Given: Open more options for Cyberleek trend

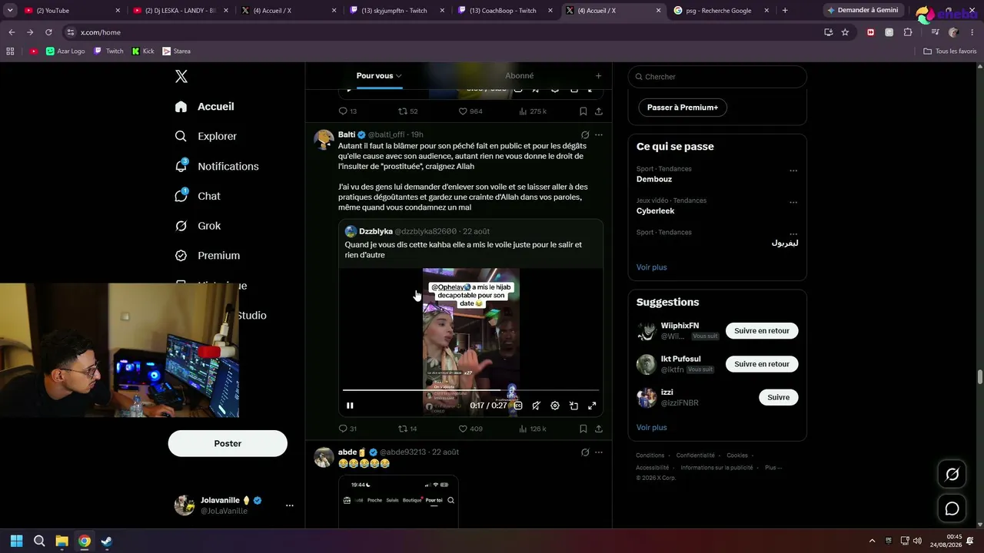Looking at the screenshot, I should click(793, 202).
